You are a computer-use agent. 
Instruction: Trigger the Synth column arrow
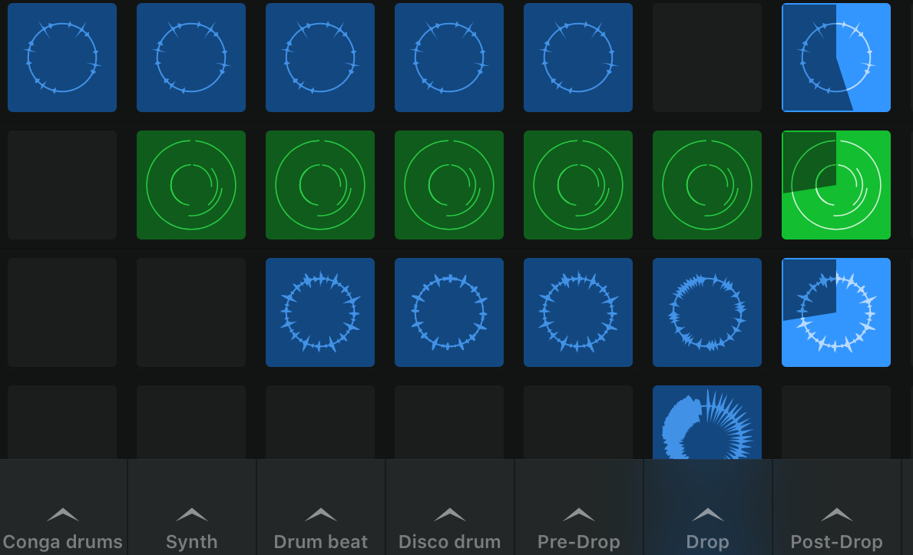(x=191, y=515)
